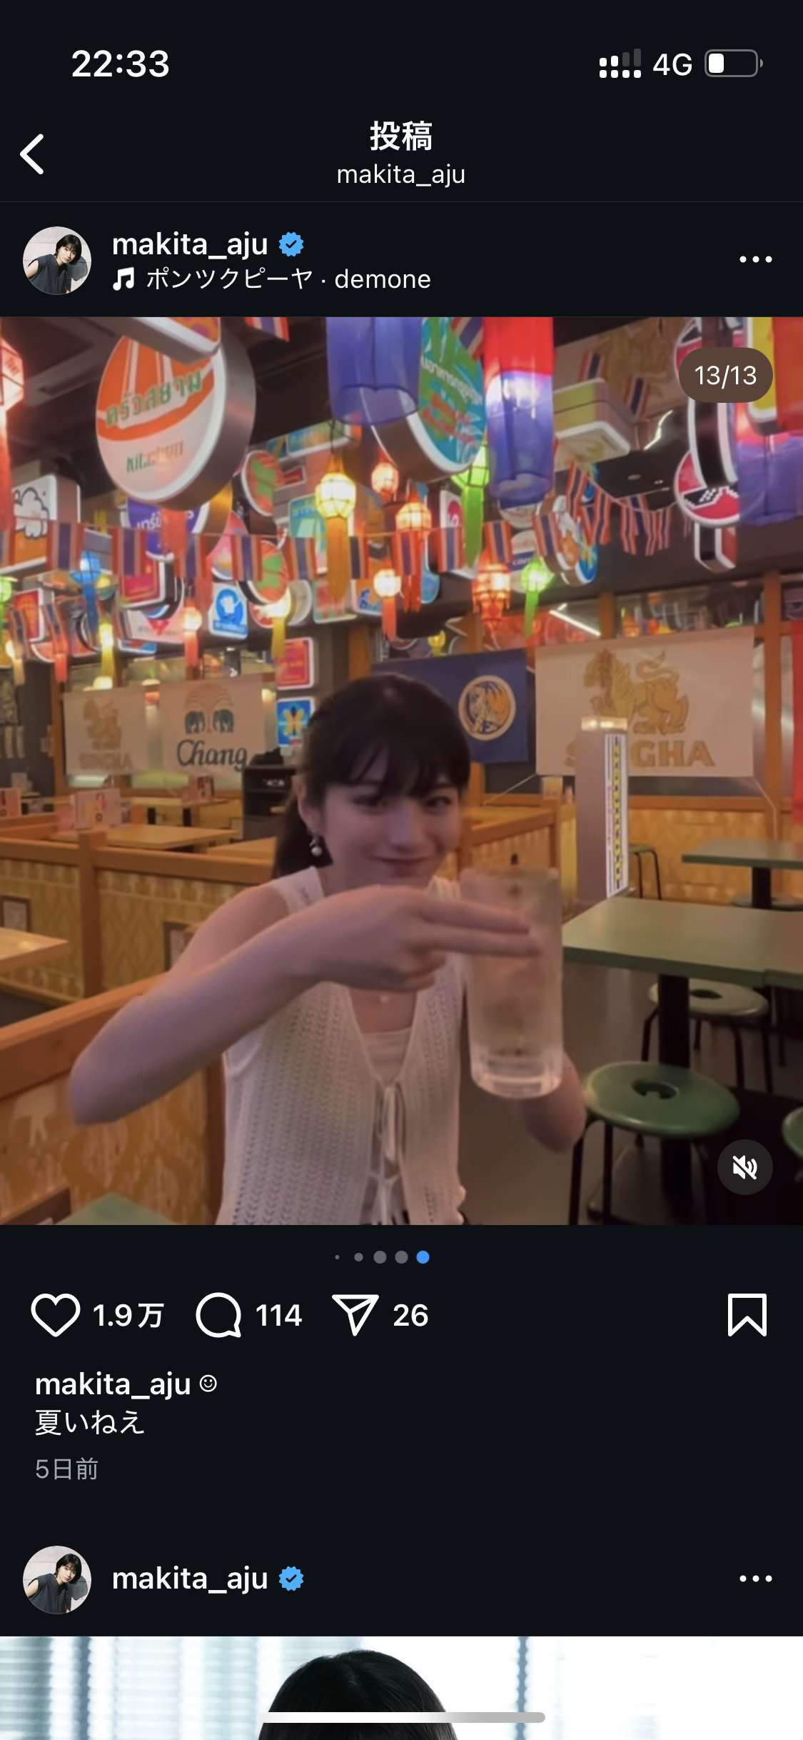
Task: View the 114 comments count
Action: (279, 1315)
